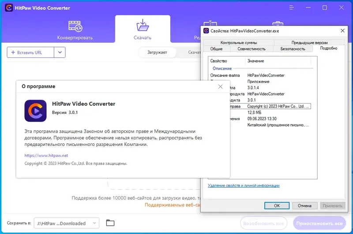353x234 pixels.
Task: Close the О программе dialog
Action: coord(220,86)
